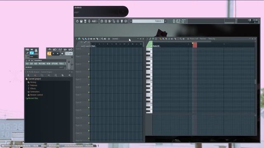The width and height of the screenshot is (264, 148).
Task: Open the VIEW menu
Action: tap(49, 64)
